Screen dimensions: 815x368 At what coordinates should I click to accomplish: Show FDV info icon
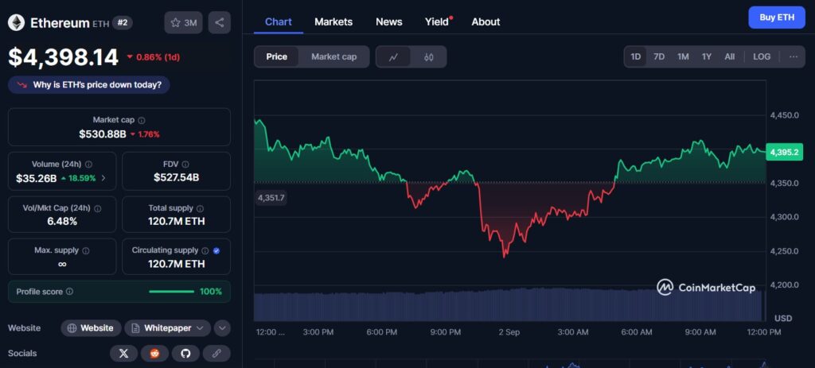click(x=185, y=164)
